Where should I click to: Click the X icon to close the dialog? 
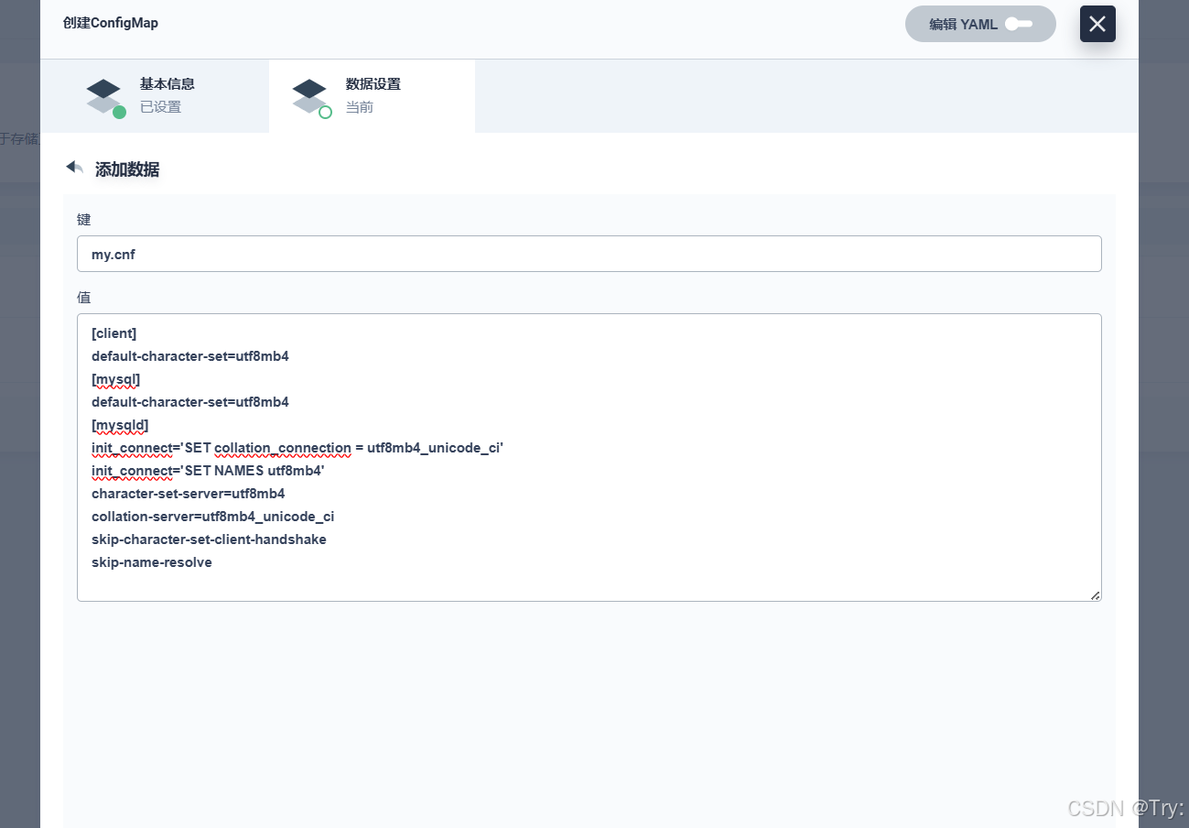[1097, 24]
